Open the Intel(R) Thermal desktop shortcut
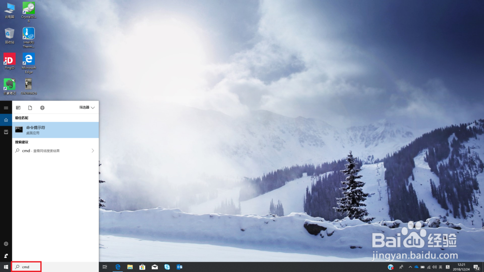This screenshot has height=272, width=484. pos(29,38)
